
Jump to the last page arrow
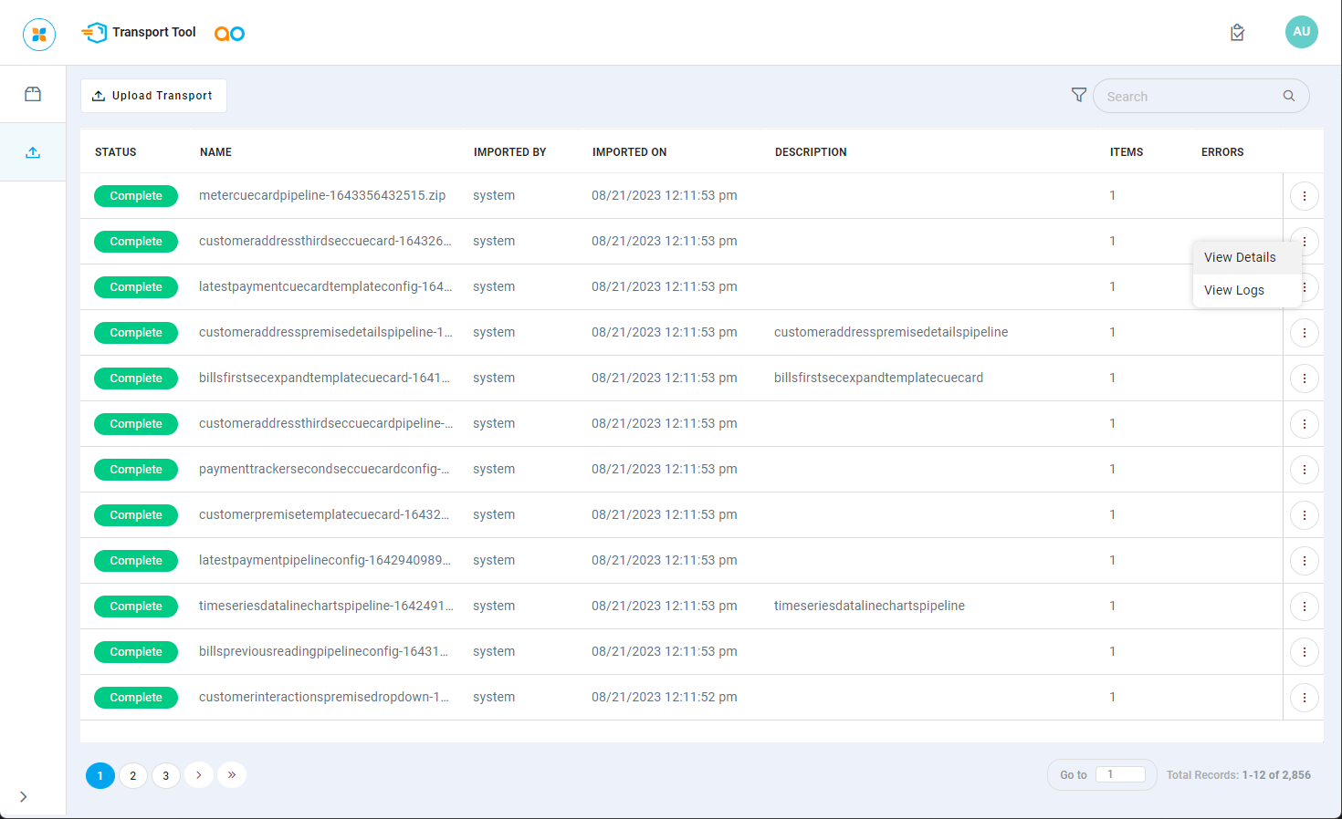232,774
